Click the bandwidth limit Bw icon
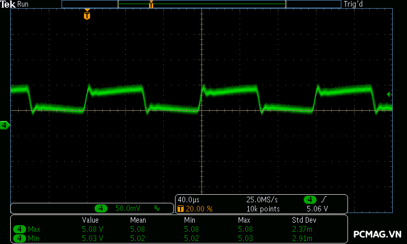The height and width of the screenshot is (244, 407). (x=157, y=208)
